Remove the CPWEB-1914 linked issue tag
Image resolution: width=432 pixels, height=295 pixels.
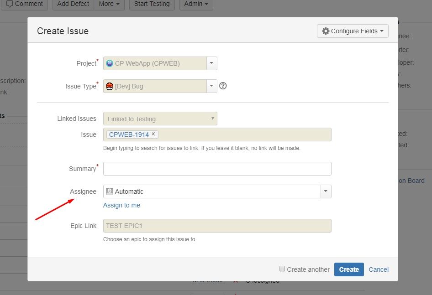click(153, 134)
